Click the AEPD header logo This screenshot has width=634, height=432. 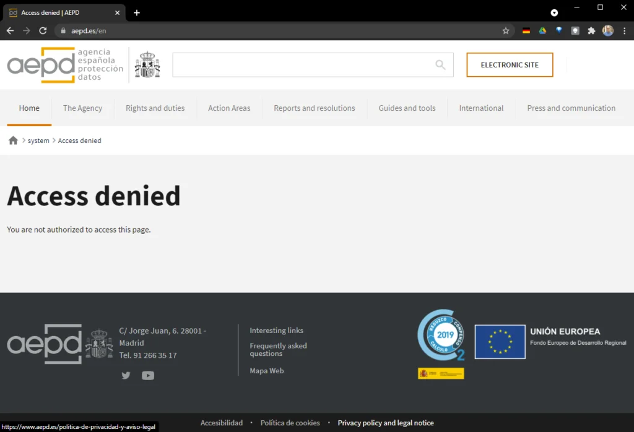click(x=65, y=64)
